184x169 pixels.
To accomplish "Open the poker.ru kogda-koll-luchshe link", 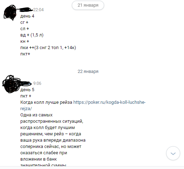I will tap(109, 102).
